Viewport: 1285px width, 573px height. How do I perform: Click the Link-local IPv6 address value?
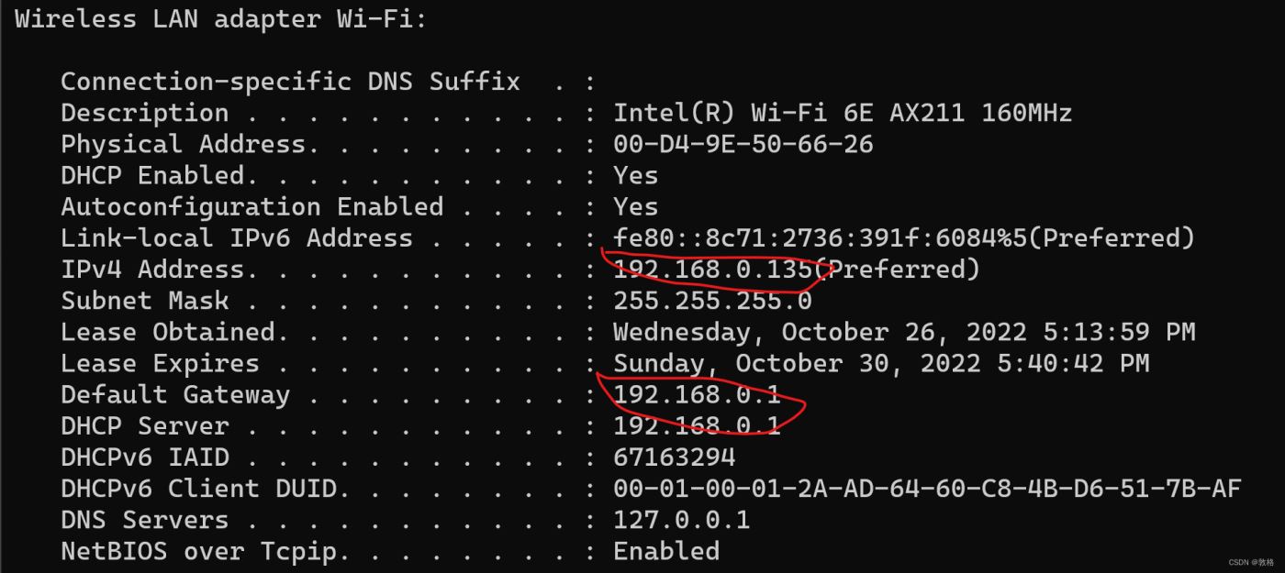904,238
